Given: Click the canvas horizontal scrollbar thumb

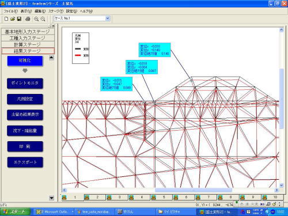Looking at the screenshot, I should point(194,190).
